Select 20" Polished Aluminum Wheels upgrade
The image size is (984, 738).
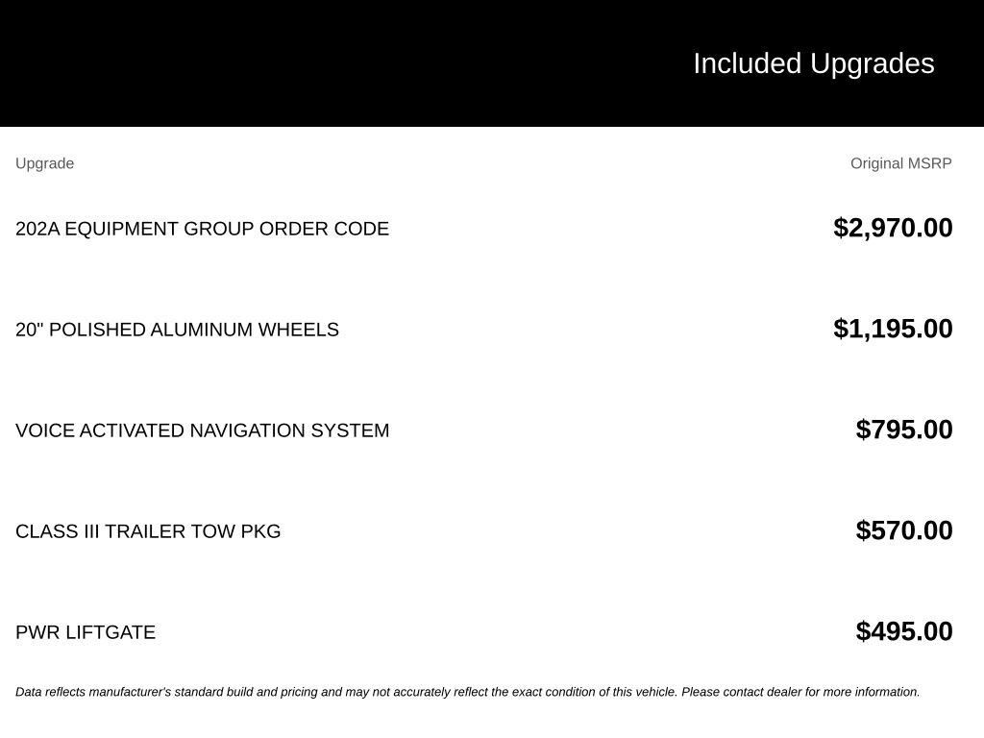[x=177, y=330]
